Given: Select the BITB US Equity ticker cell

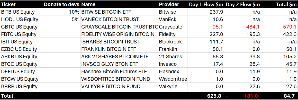Looking at the screenshot, I should point(18,12).
